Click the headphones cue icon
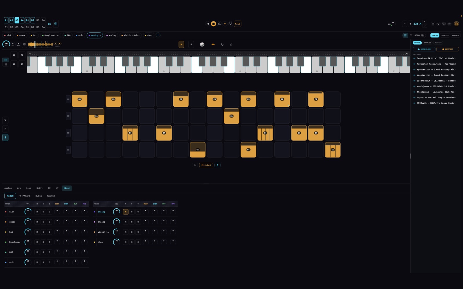The height and width of the screenshot is (289, 463). tap(389, 24)
